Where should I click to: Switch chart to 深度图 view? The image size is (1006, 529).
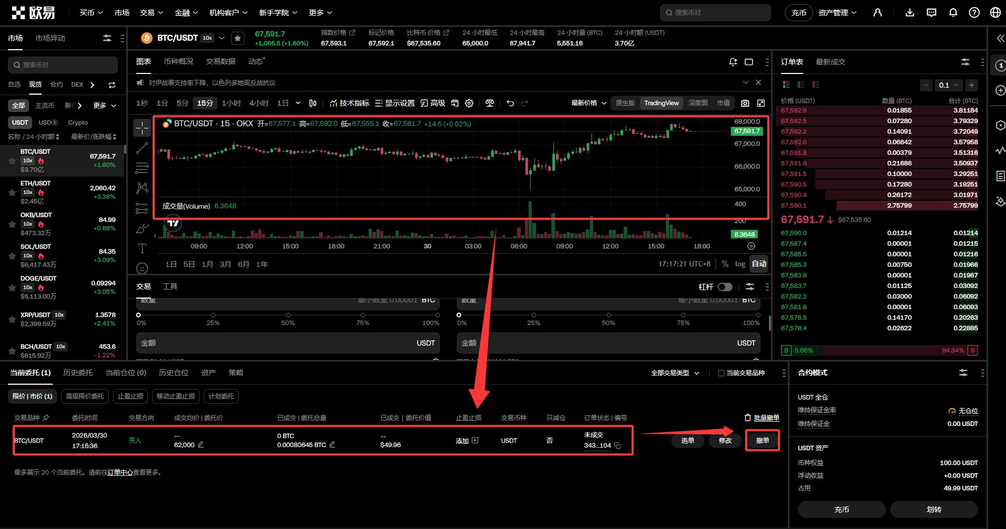(698, 103)
